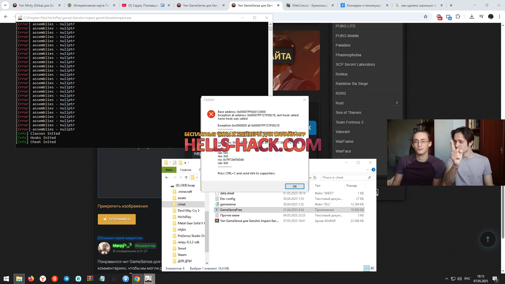Click OK in the CRASH! dialog
The width and height of the screenshot is (505, 284).
(x=295, y=186)
